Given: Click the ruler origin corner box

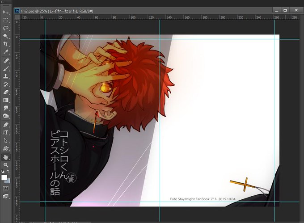Looking at the screenshot, I should coord(17,17).
